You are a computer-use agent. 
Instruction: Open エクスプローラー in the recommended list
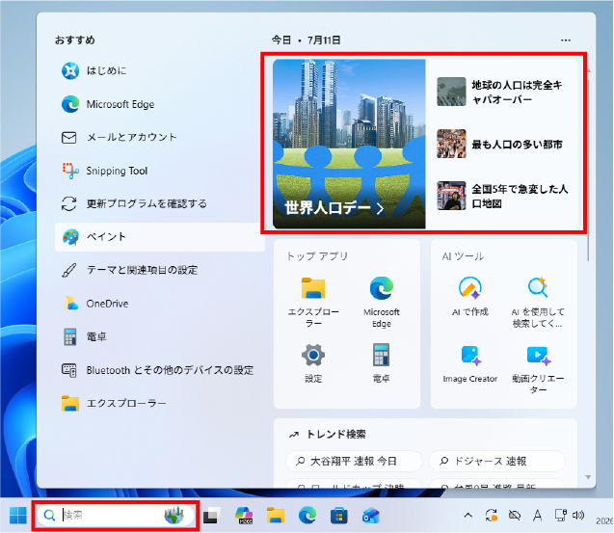[160, 404]
